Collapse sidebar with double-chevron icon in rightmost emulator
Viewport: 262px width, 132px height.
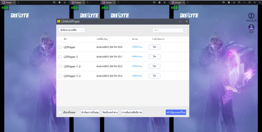pos(260,3)
